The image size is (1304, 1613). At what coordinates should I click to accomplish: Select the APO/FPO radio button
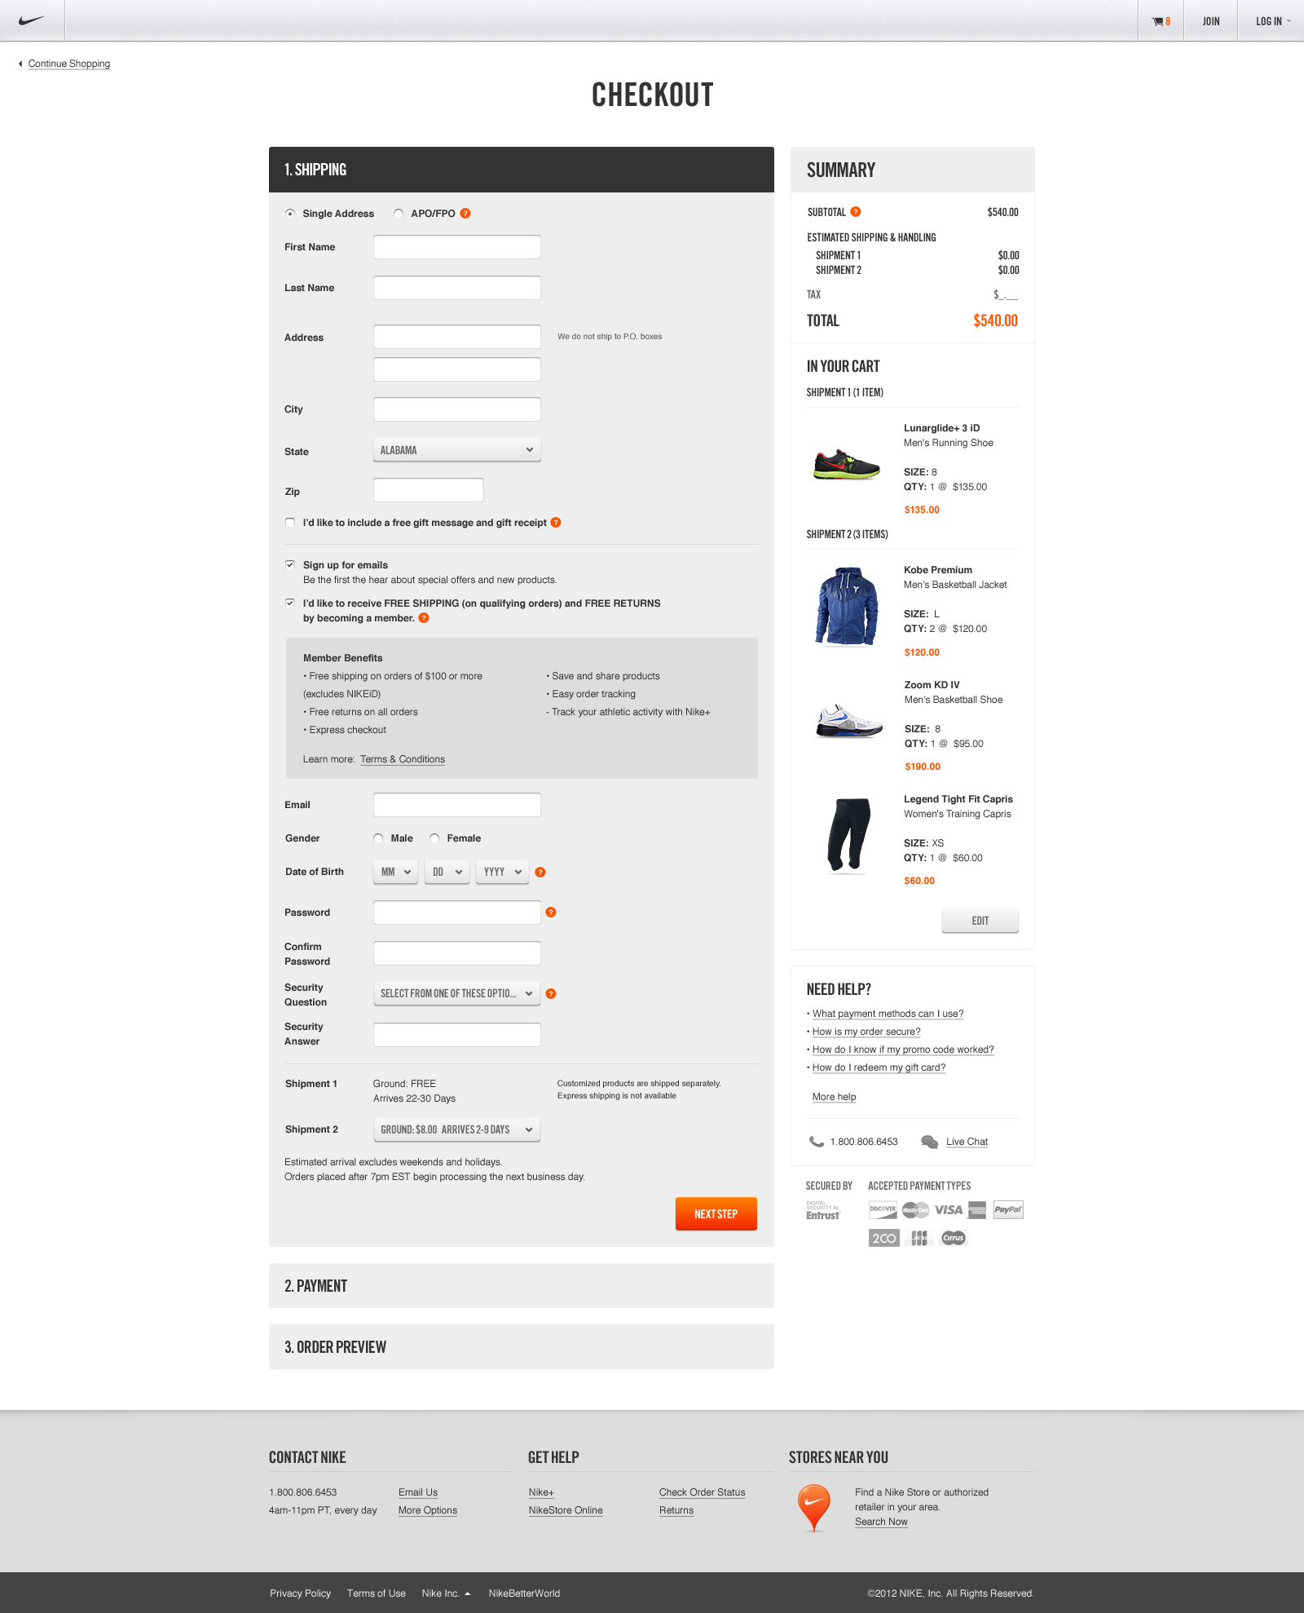tap(399, 214)
